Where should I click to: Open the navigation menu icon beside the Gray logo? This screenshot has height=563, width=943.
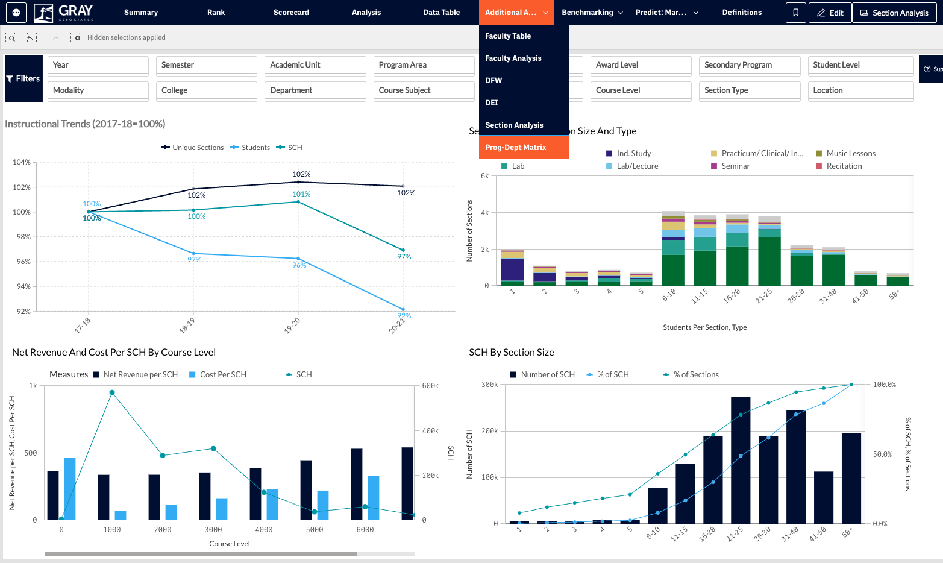(x=16, y=12)
